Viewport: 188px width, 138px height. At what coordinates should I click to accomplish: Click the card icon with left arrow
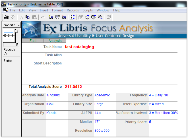pos(100,17)
